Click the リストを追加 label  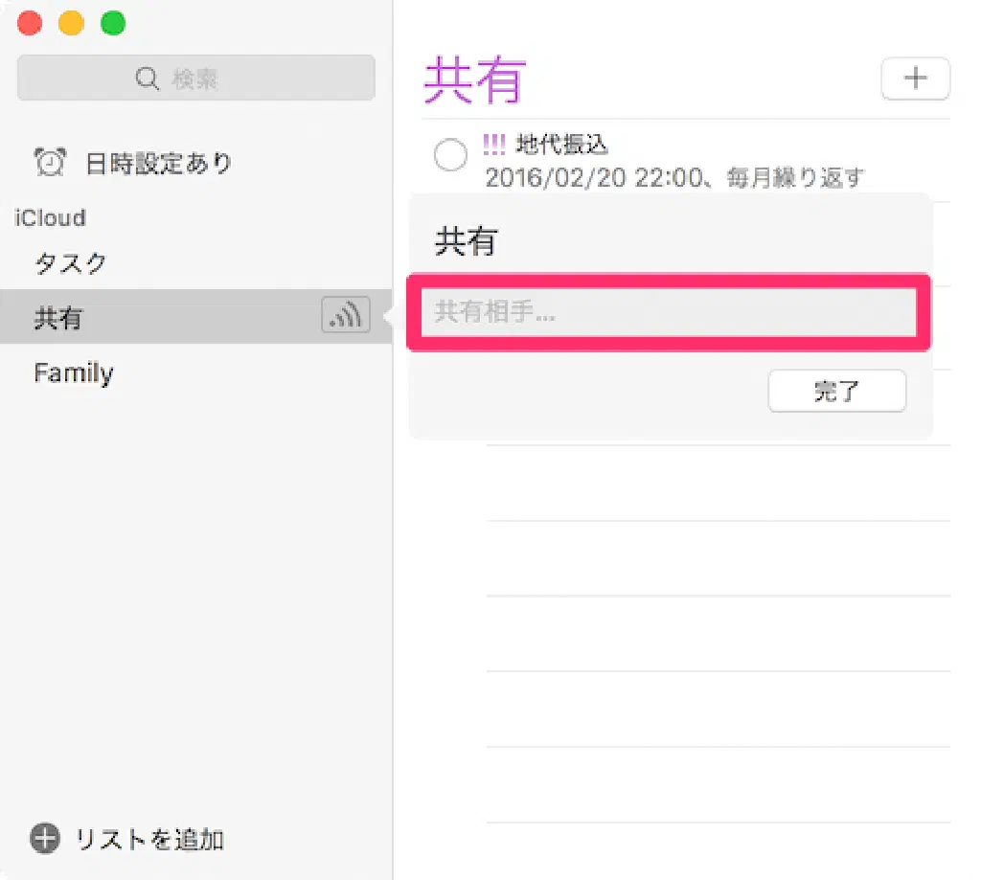click(x=149, y=840)
